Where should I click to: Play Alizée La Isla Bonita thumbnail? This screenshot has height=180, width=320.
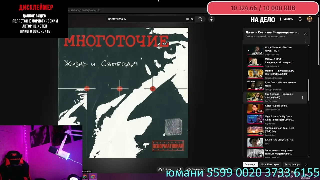(255, 109)
